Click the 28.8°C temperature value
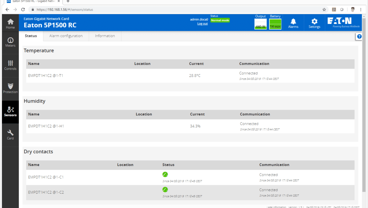The width and height of the screenshot is (368, 208). pyautogui.click(x=195, y=76)
